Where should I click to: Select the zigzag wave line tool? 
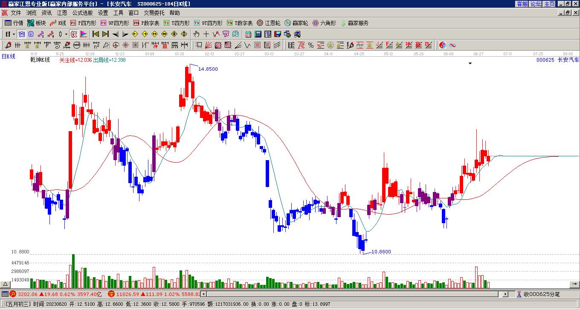247,45
